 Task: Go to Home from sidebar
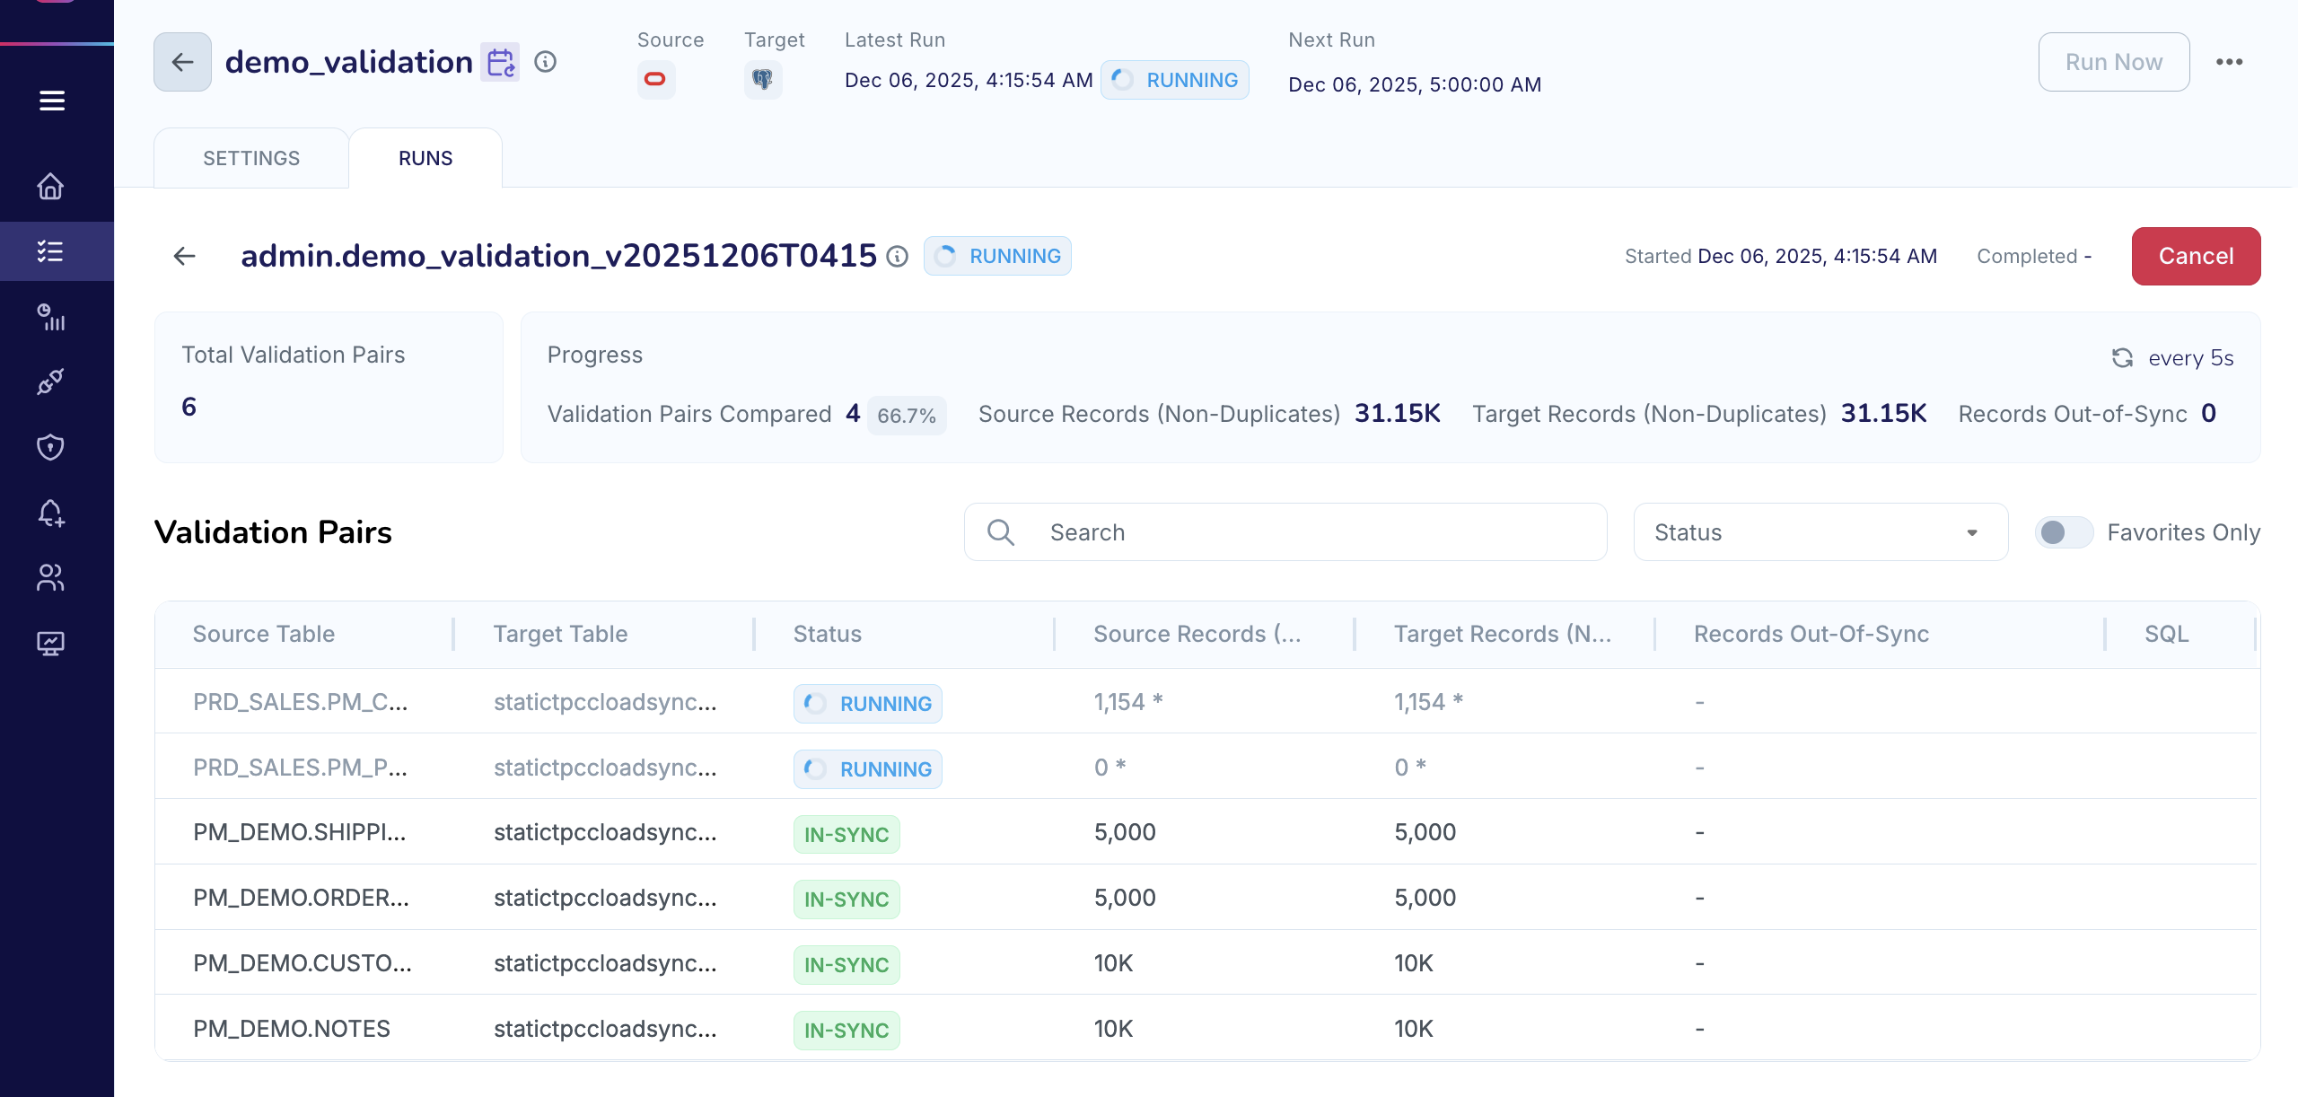[x=50, y=186]
